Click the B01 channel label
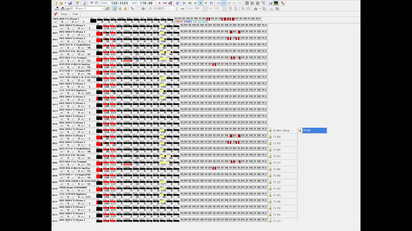Image resolution: width=412 pixels, height=231 pixels. (x=55, y=130)
